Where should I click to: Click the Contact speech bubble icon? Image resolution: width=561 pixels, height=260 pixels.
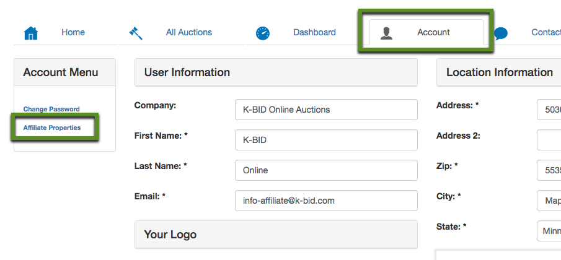point(501,33)
